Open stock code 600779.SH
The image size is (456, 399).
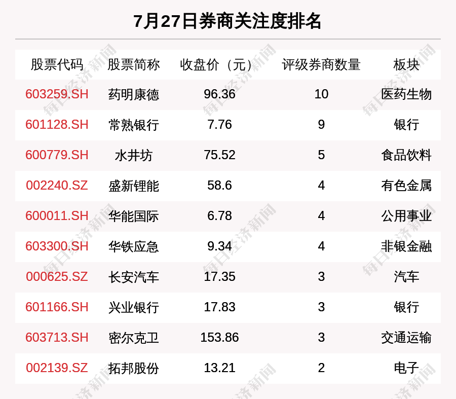coord(57,155)
